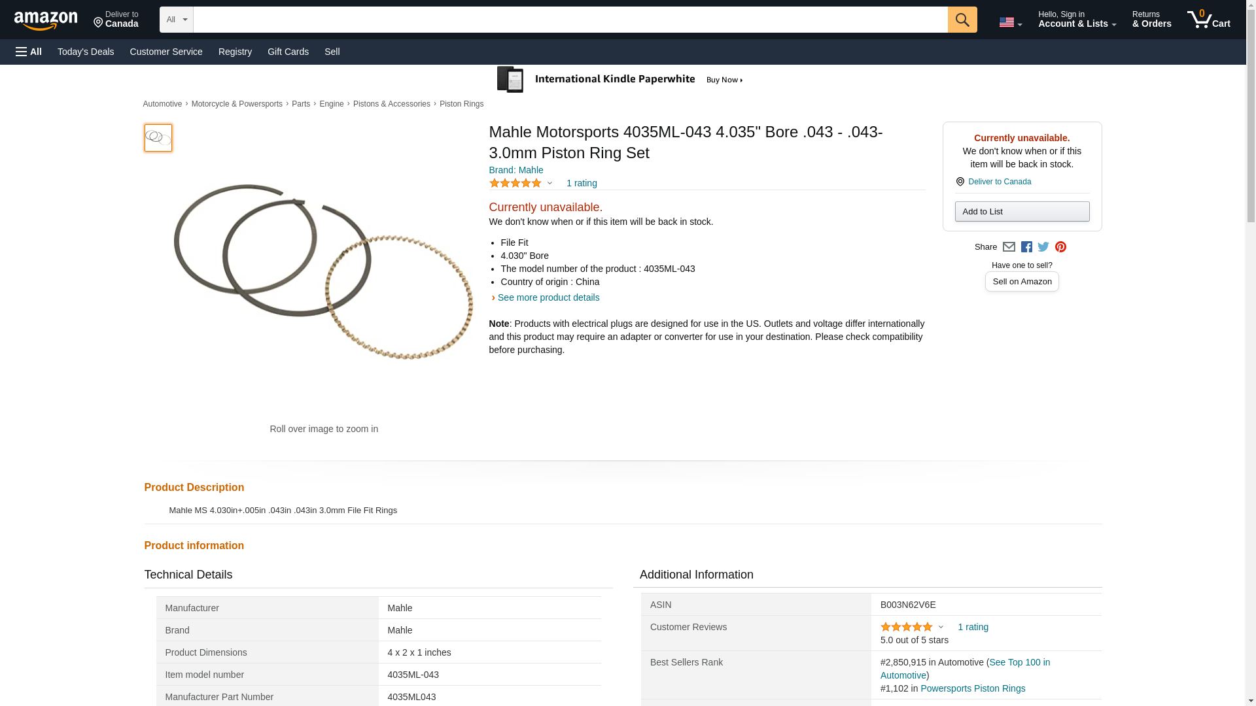Go to Amazon home logo
1256x706 pixels.
(x=46, y=20)
